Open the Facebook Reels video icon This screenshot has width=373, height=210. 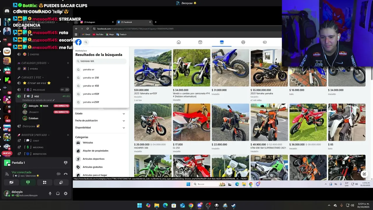coord(200,42)
